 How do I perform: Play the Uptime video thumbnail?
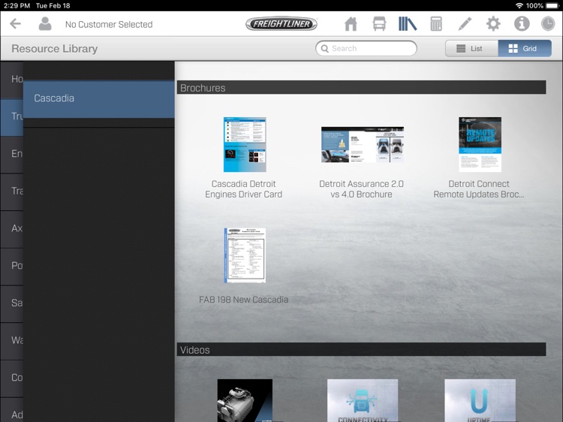tap(480, 400)
